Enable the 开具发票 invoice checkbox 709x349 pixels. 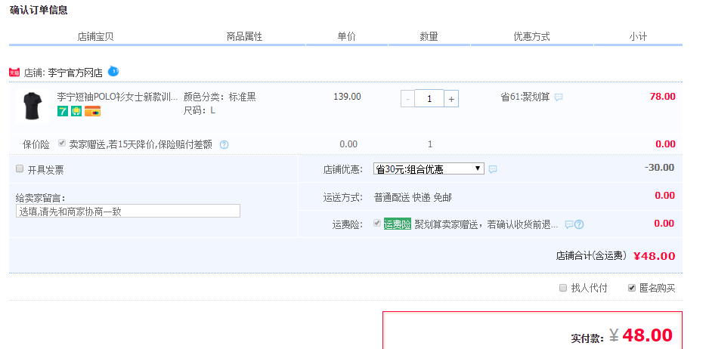point(20,168)
